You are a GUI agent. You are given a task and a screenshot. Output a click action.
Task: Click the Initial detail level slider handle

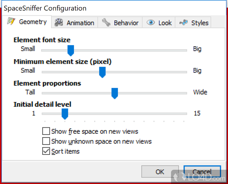tap(65, 114)
